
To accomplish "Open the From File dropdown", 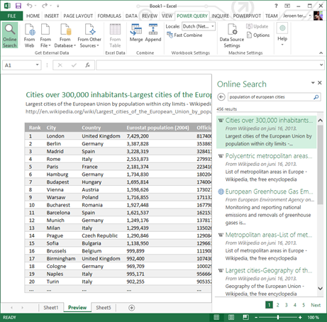I will tap(45, 35).
